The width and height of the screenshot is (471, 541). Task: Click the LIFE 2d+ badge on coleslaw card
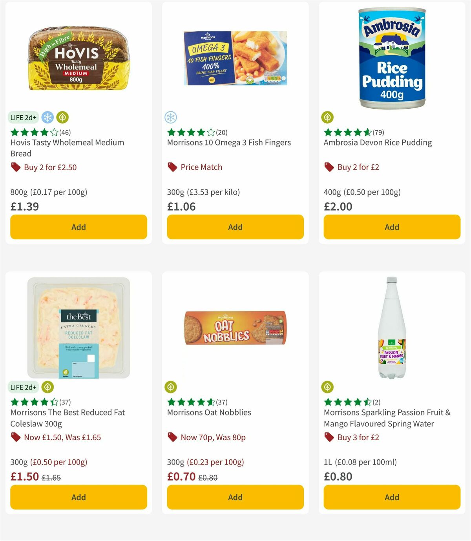pos(23,387)
